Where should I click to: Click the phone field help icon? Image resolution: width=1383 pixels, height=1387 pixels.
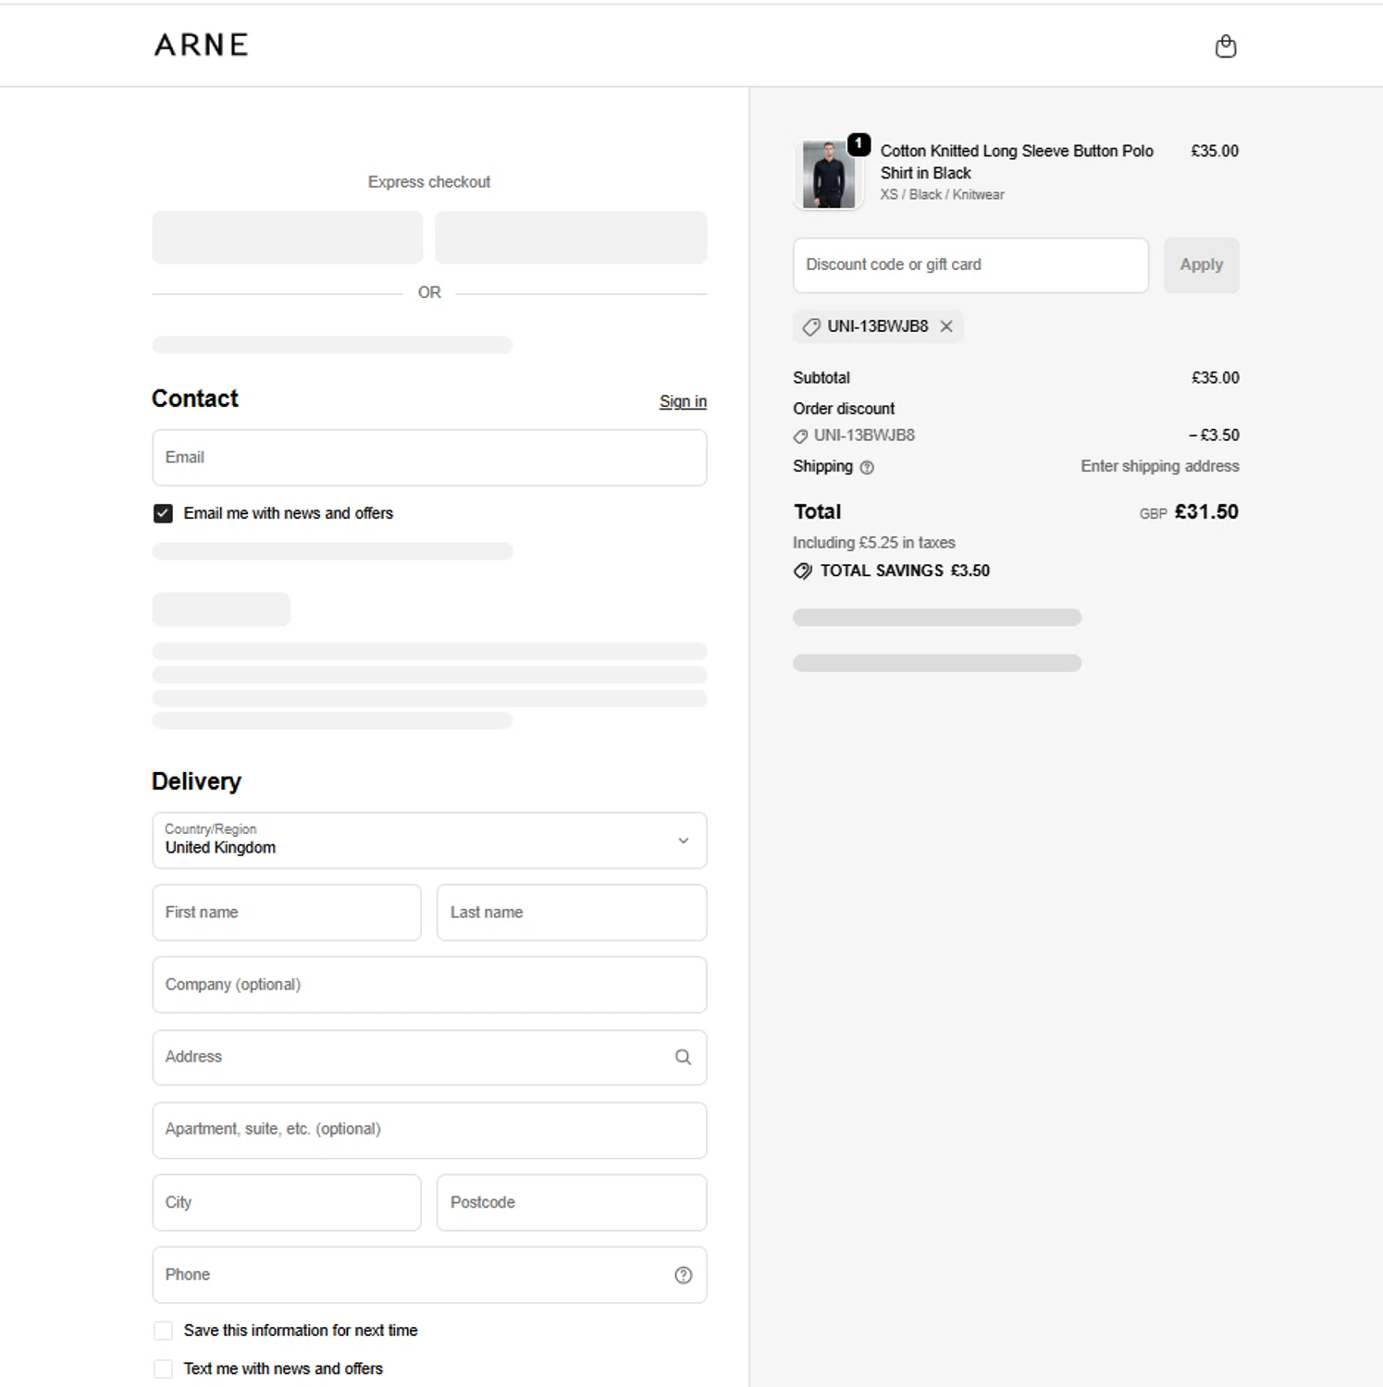click(x=683, y=1275)
